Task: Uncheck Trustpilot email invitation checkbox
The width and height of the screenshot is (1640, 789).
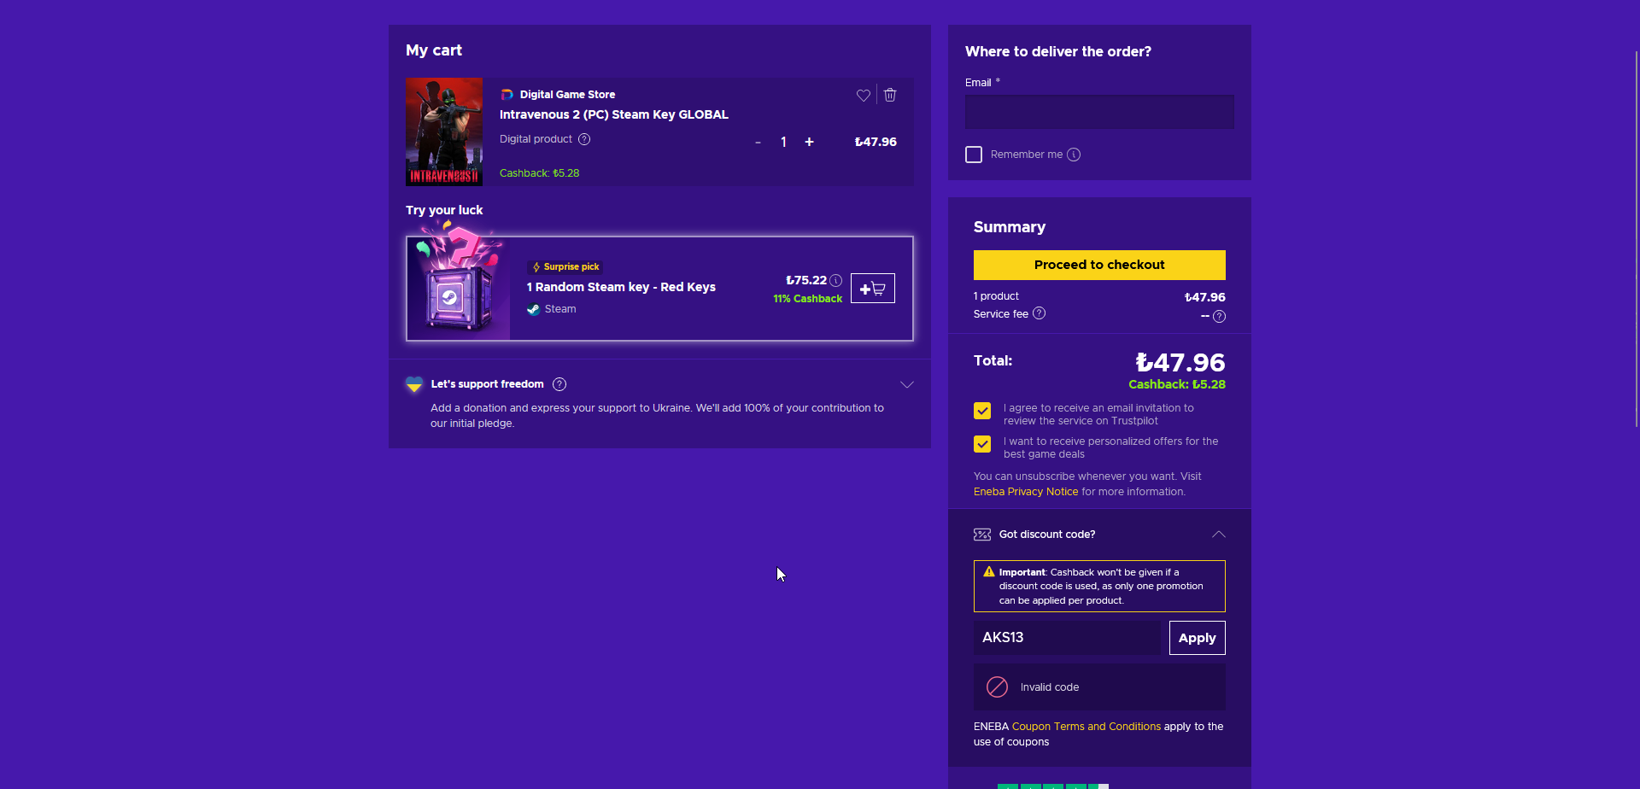Action: click(x=982, y=411)
